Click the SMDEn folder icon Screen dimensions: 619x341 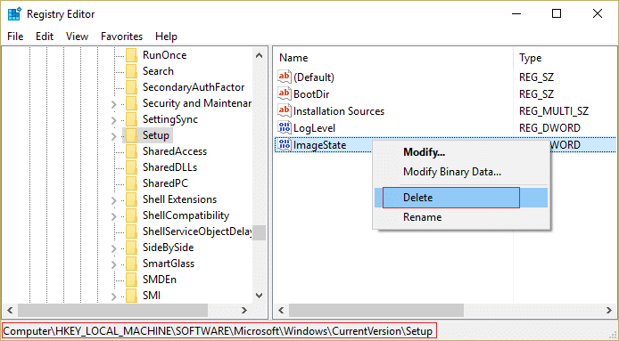pos(131,280)
